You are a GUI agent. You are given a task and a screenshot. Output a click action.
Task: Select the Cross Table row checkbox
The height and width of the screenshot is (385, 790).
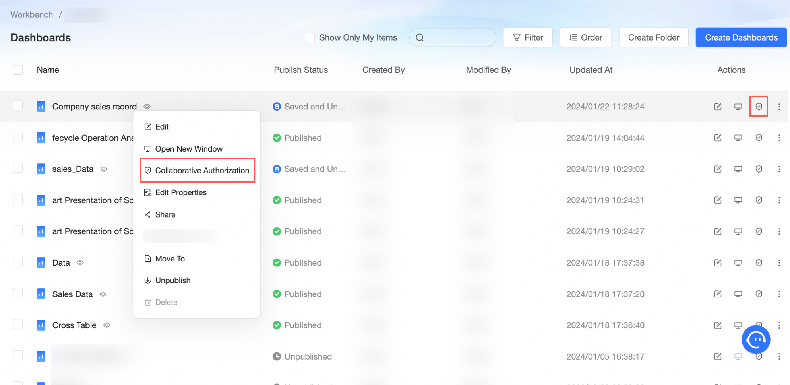(x=17, y=324)
